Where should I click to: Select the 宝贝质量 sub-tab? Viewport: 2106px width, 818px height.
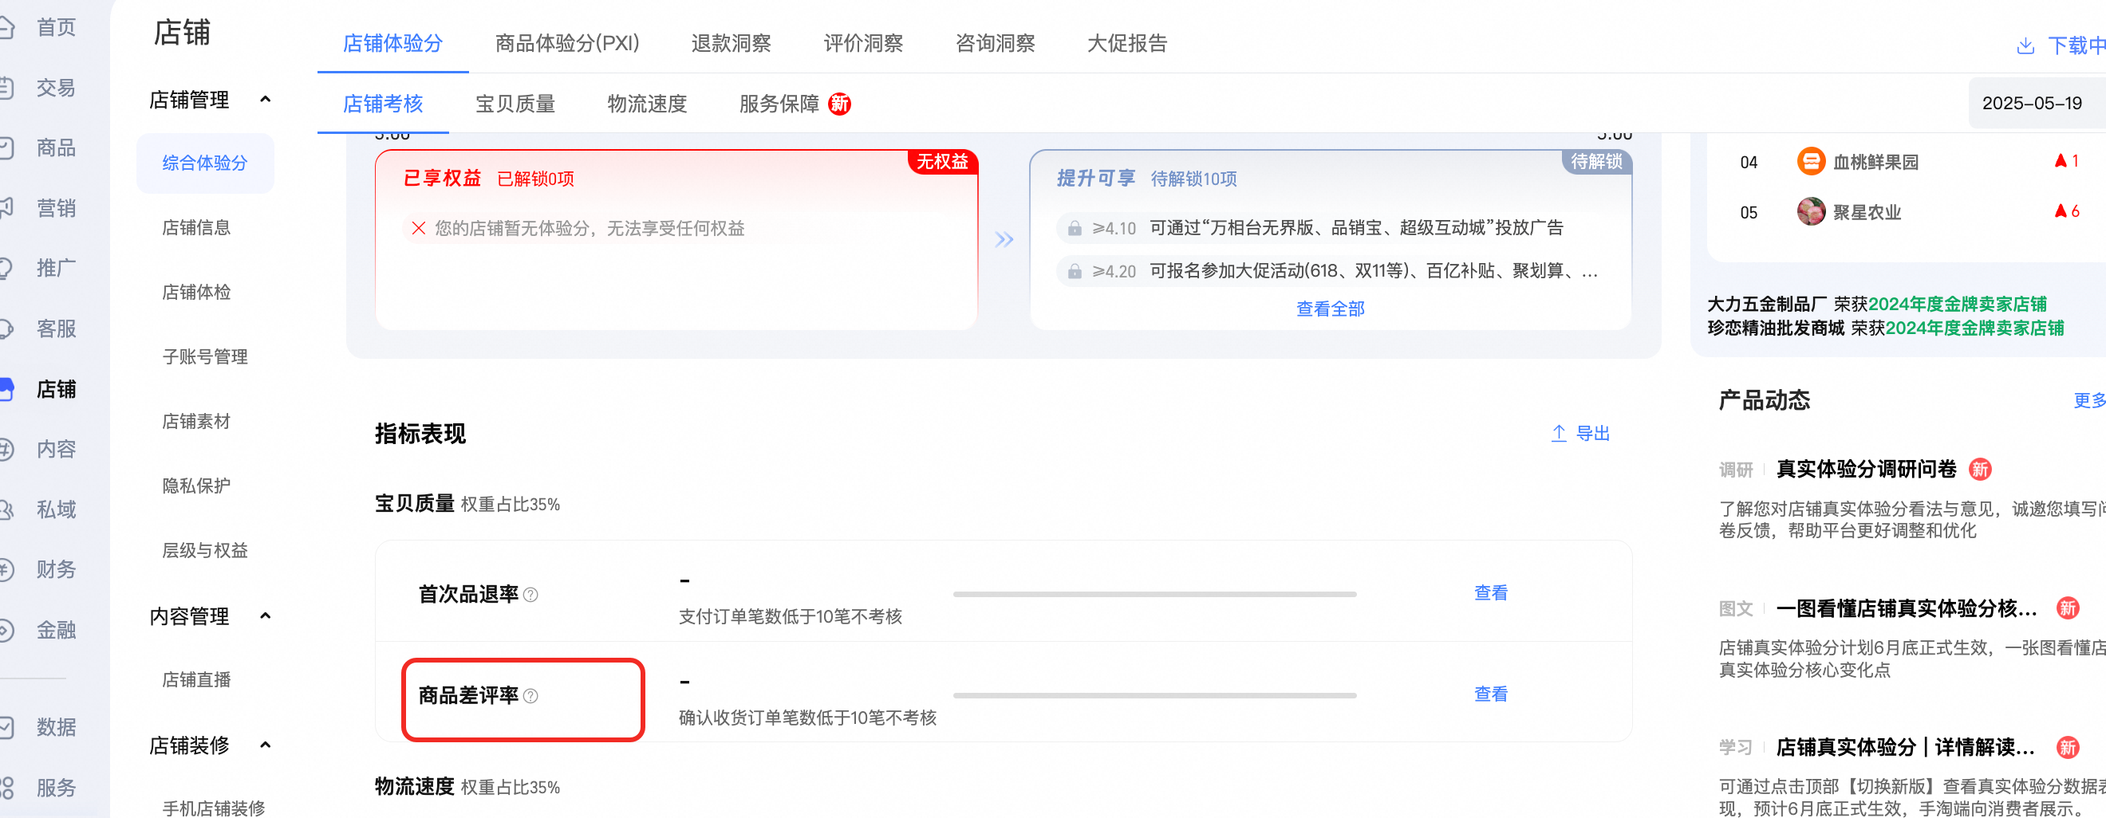515,104
